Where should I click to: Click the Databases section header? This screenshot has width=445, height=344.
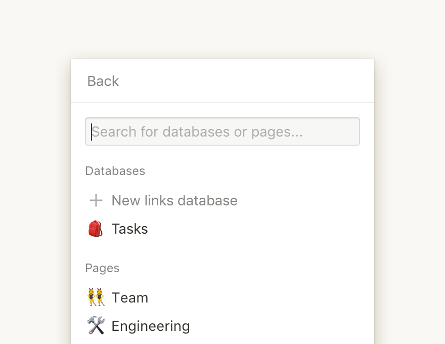(x=115, y=171)
